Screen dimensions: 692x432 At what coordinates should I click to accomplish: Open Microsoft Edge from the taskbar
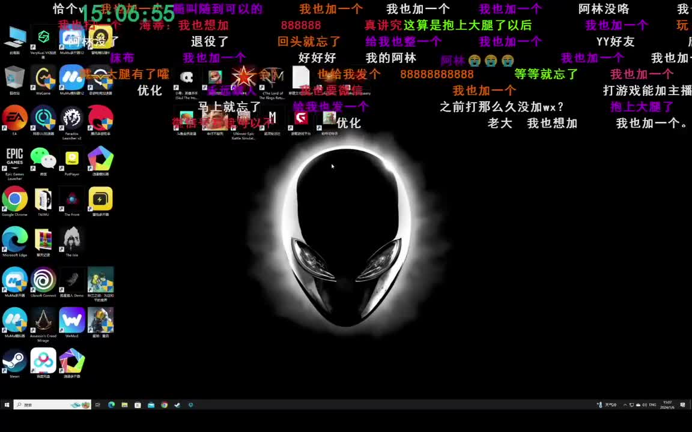[111, 404]
